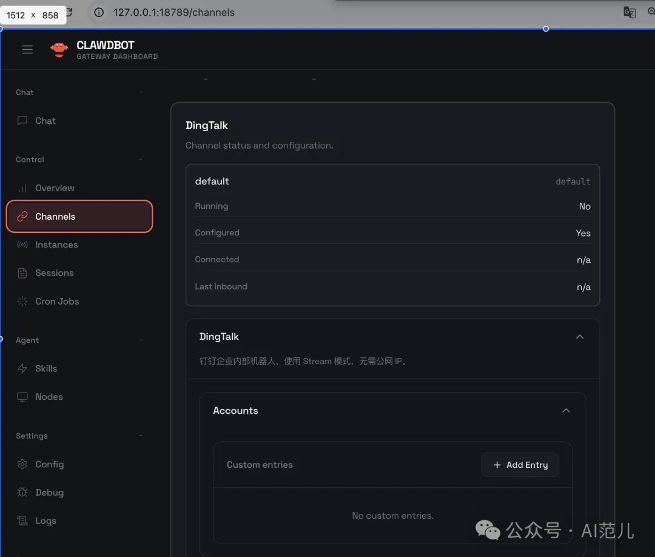Click the Running value 'No'

585,206
